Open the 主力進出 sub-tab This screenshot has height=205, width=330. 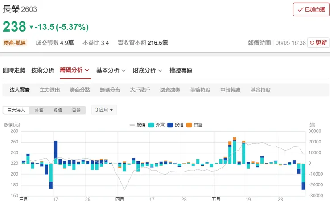coord(50,90)
